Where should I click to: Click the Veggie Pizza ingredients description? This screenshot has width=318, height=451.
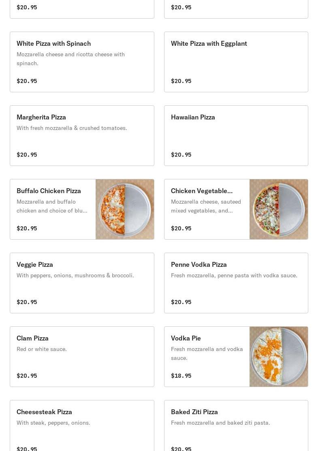click(x=75, y=275)
